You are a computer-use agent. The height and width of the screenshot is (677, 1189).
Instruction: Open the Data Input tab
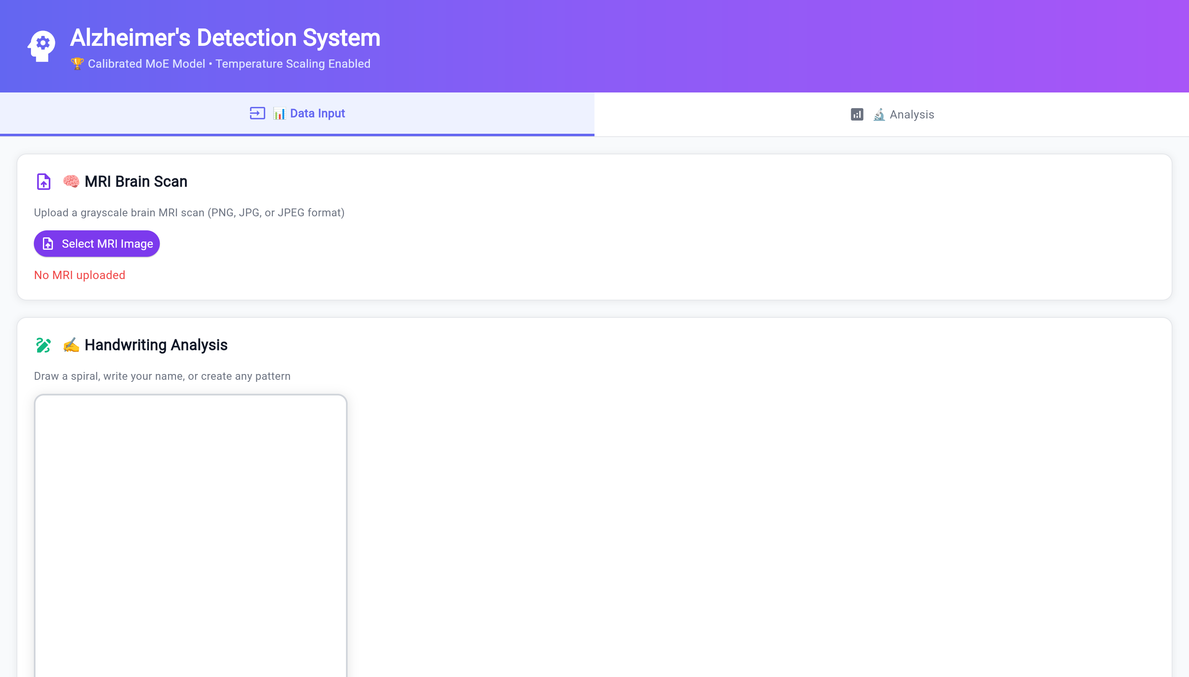click(x=297, y=114)
